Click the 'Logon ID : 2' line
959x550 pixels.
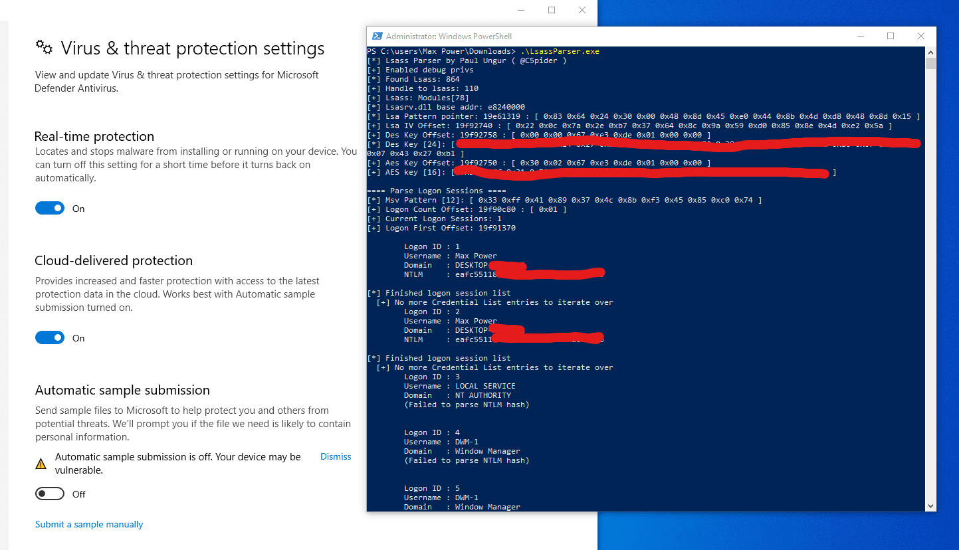(x=431, y=312)
